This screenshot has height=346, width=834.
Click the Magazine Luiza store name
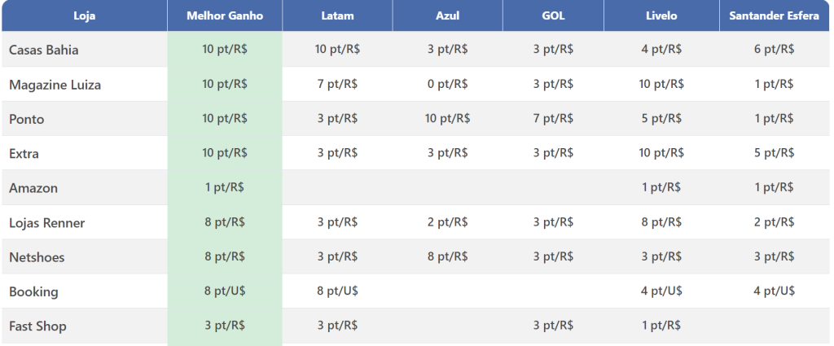click(55, 85)
